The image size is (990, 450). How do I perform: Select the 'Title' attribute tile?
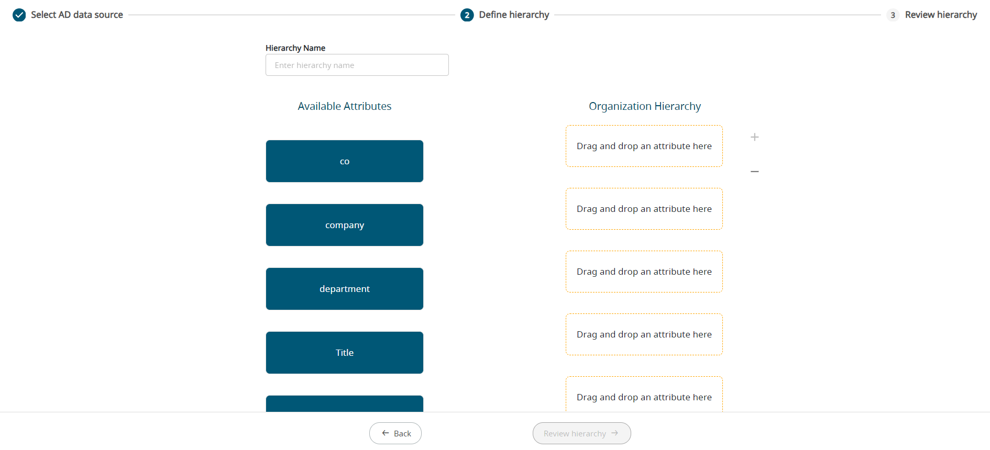344,353
